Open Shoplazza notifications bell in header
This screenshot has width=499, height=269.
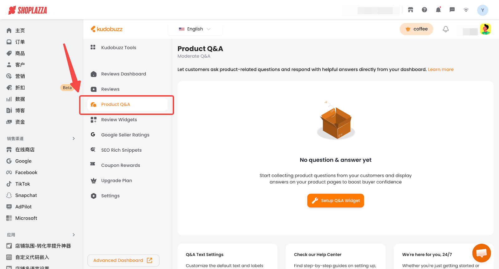[x=438, y=10]
